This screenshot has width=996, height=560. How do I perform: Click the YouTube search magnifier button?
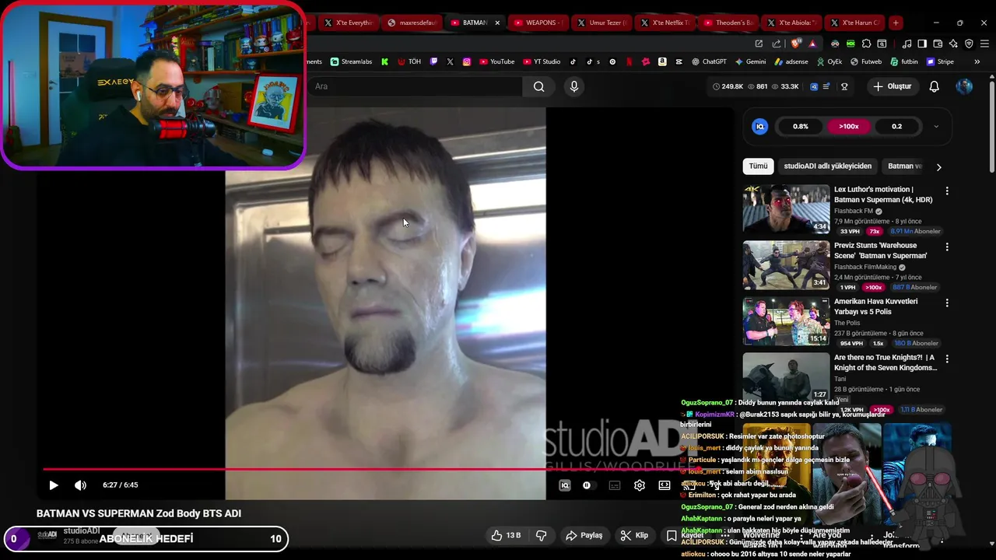pos(538,86)
